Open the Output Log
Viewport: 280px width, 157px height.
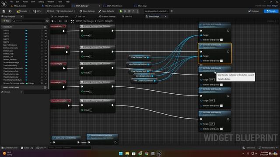27,148
